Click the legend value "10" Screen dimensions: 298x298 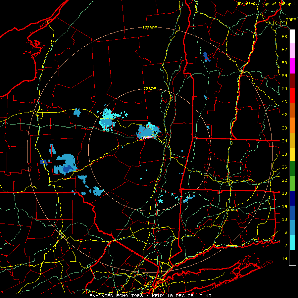click(284, 219)
